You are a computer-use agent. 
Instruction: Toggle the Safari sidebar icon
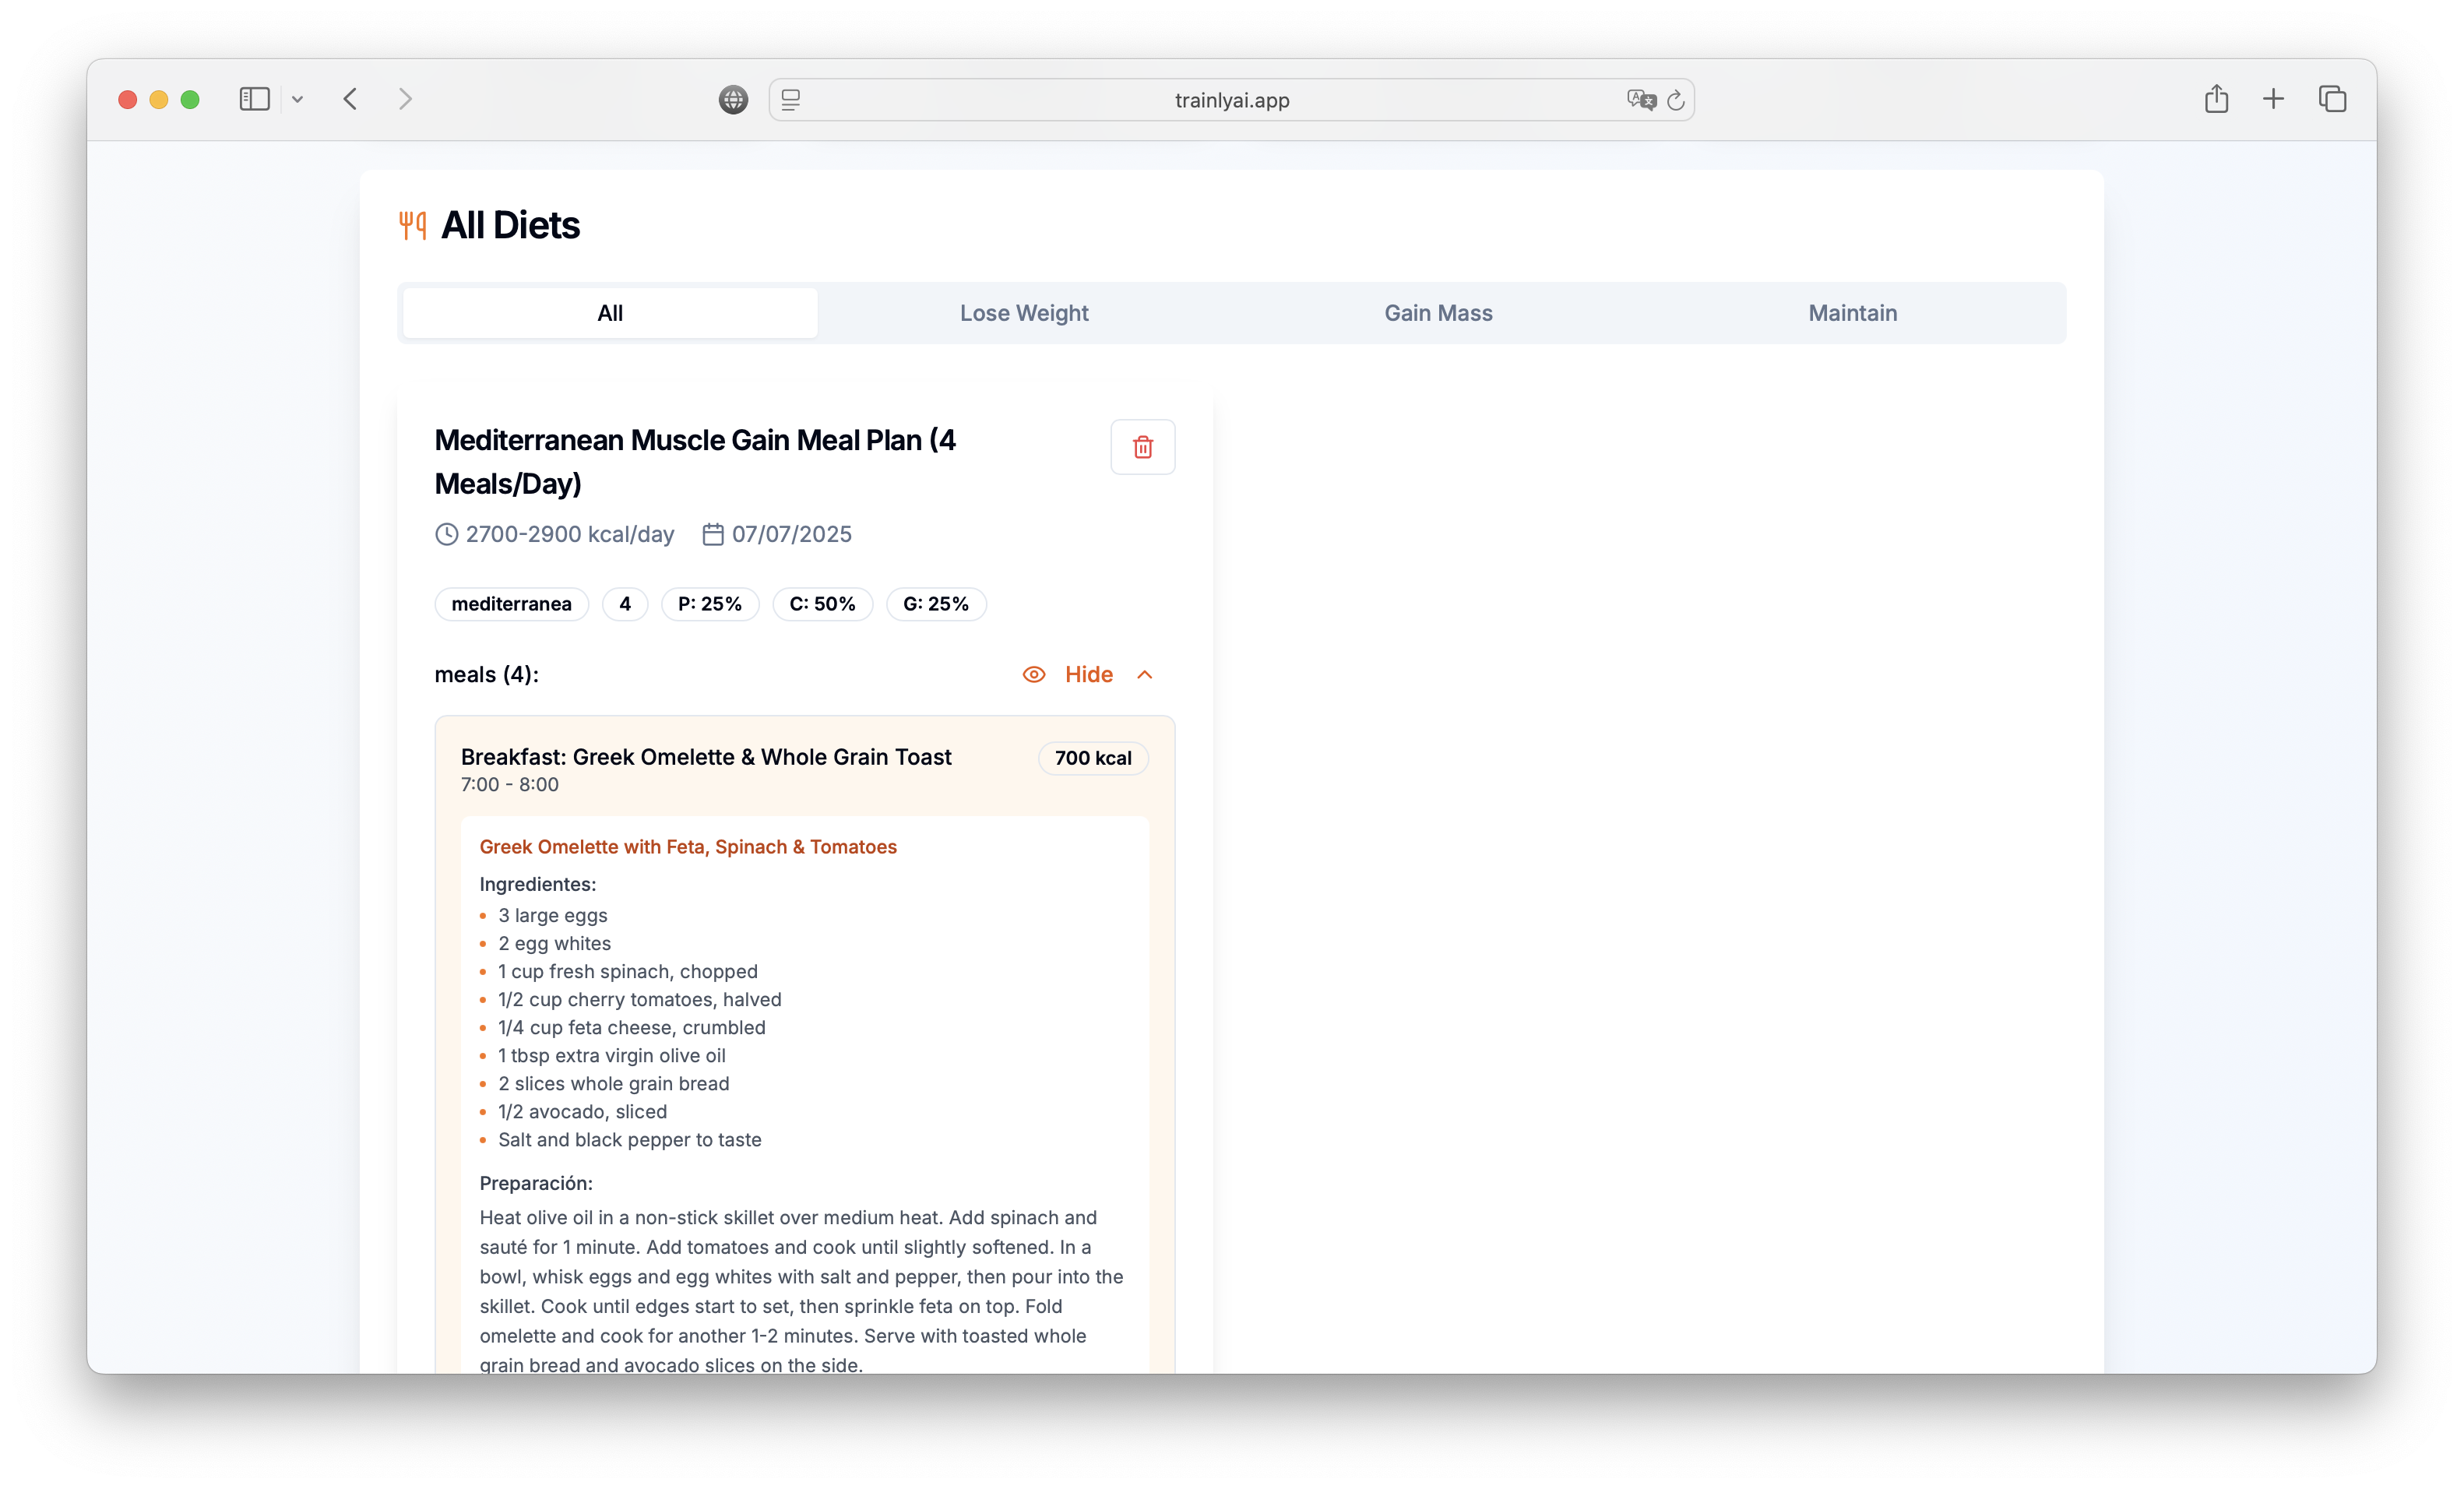(x=254, y=99)
